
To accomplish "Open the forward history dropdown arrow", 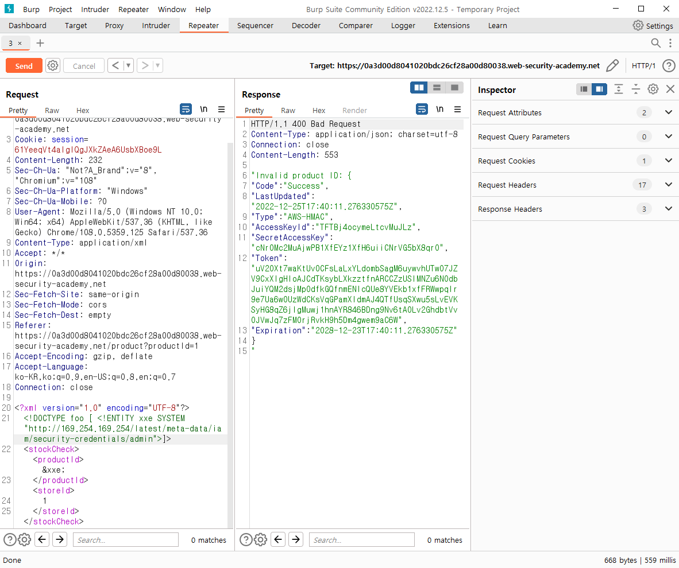I will point(157,66).
